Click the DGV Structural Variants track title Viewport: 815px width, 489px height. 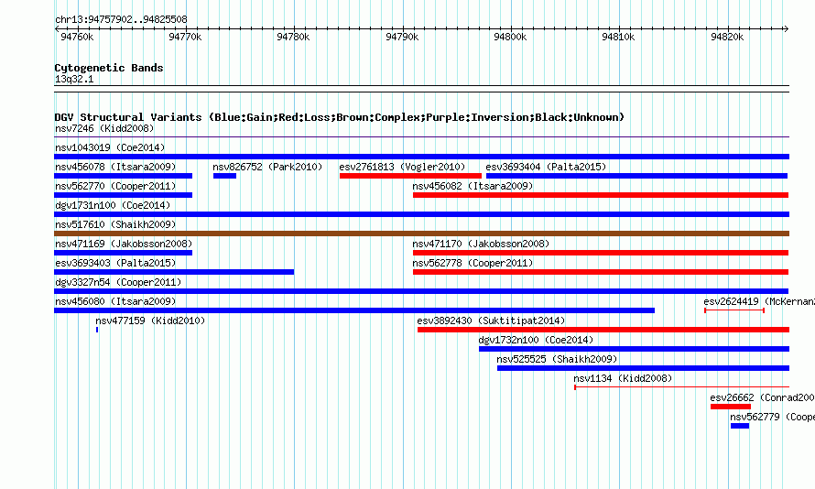point(339,117)
